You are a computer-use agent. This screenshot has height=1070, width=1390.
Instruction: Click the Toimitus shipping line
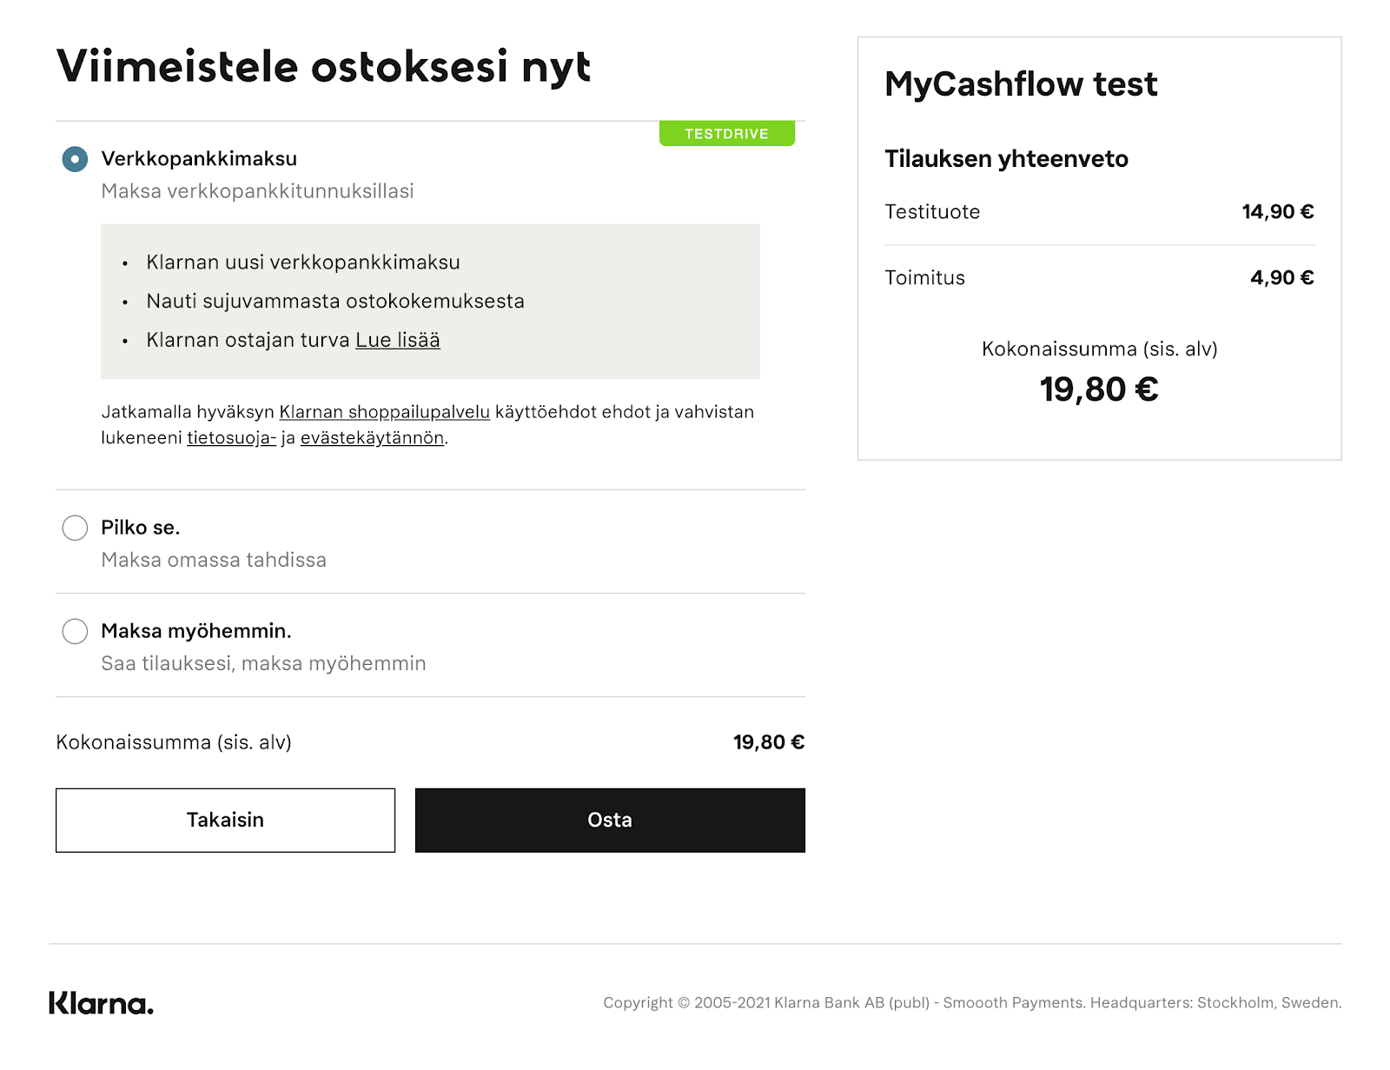pyautogui.click(x=1099, y=278)
